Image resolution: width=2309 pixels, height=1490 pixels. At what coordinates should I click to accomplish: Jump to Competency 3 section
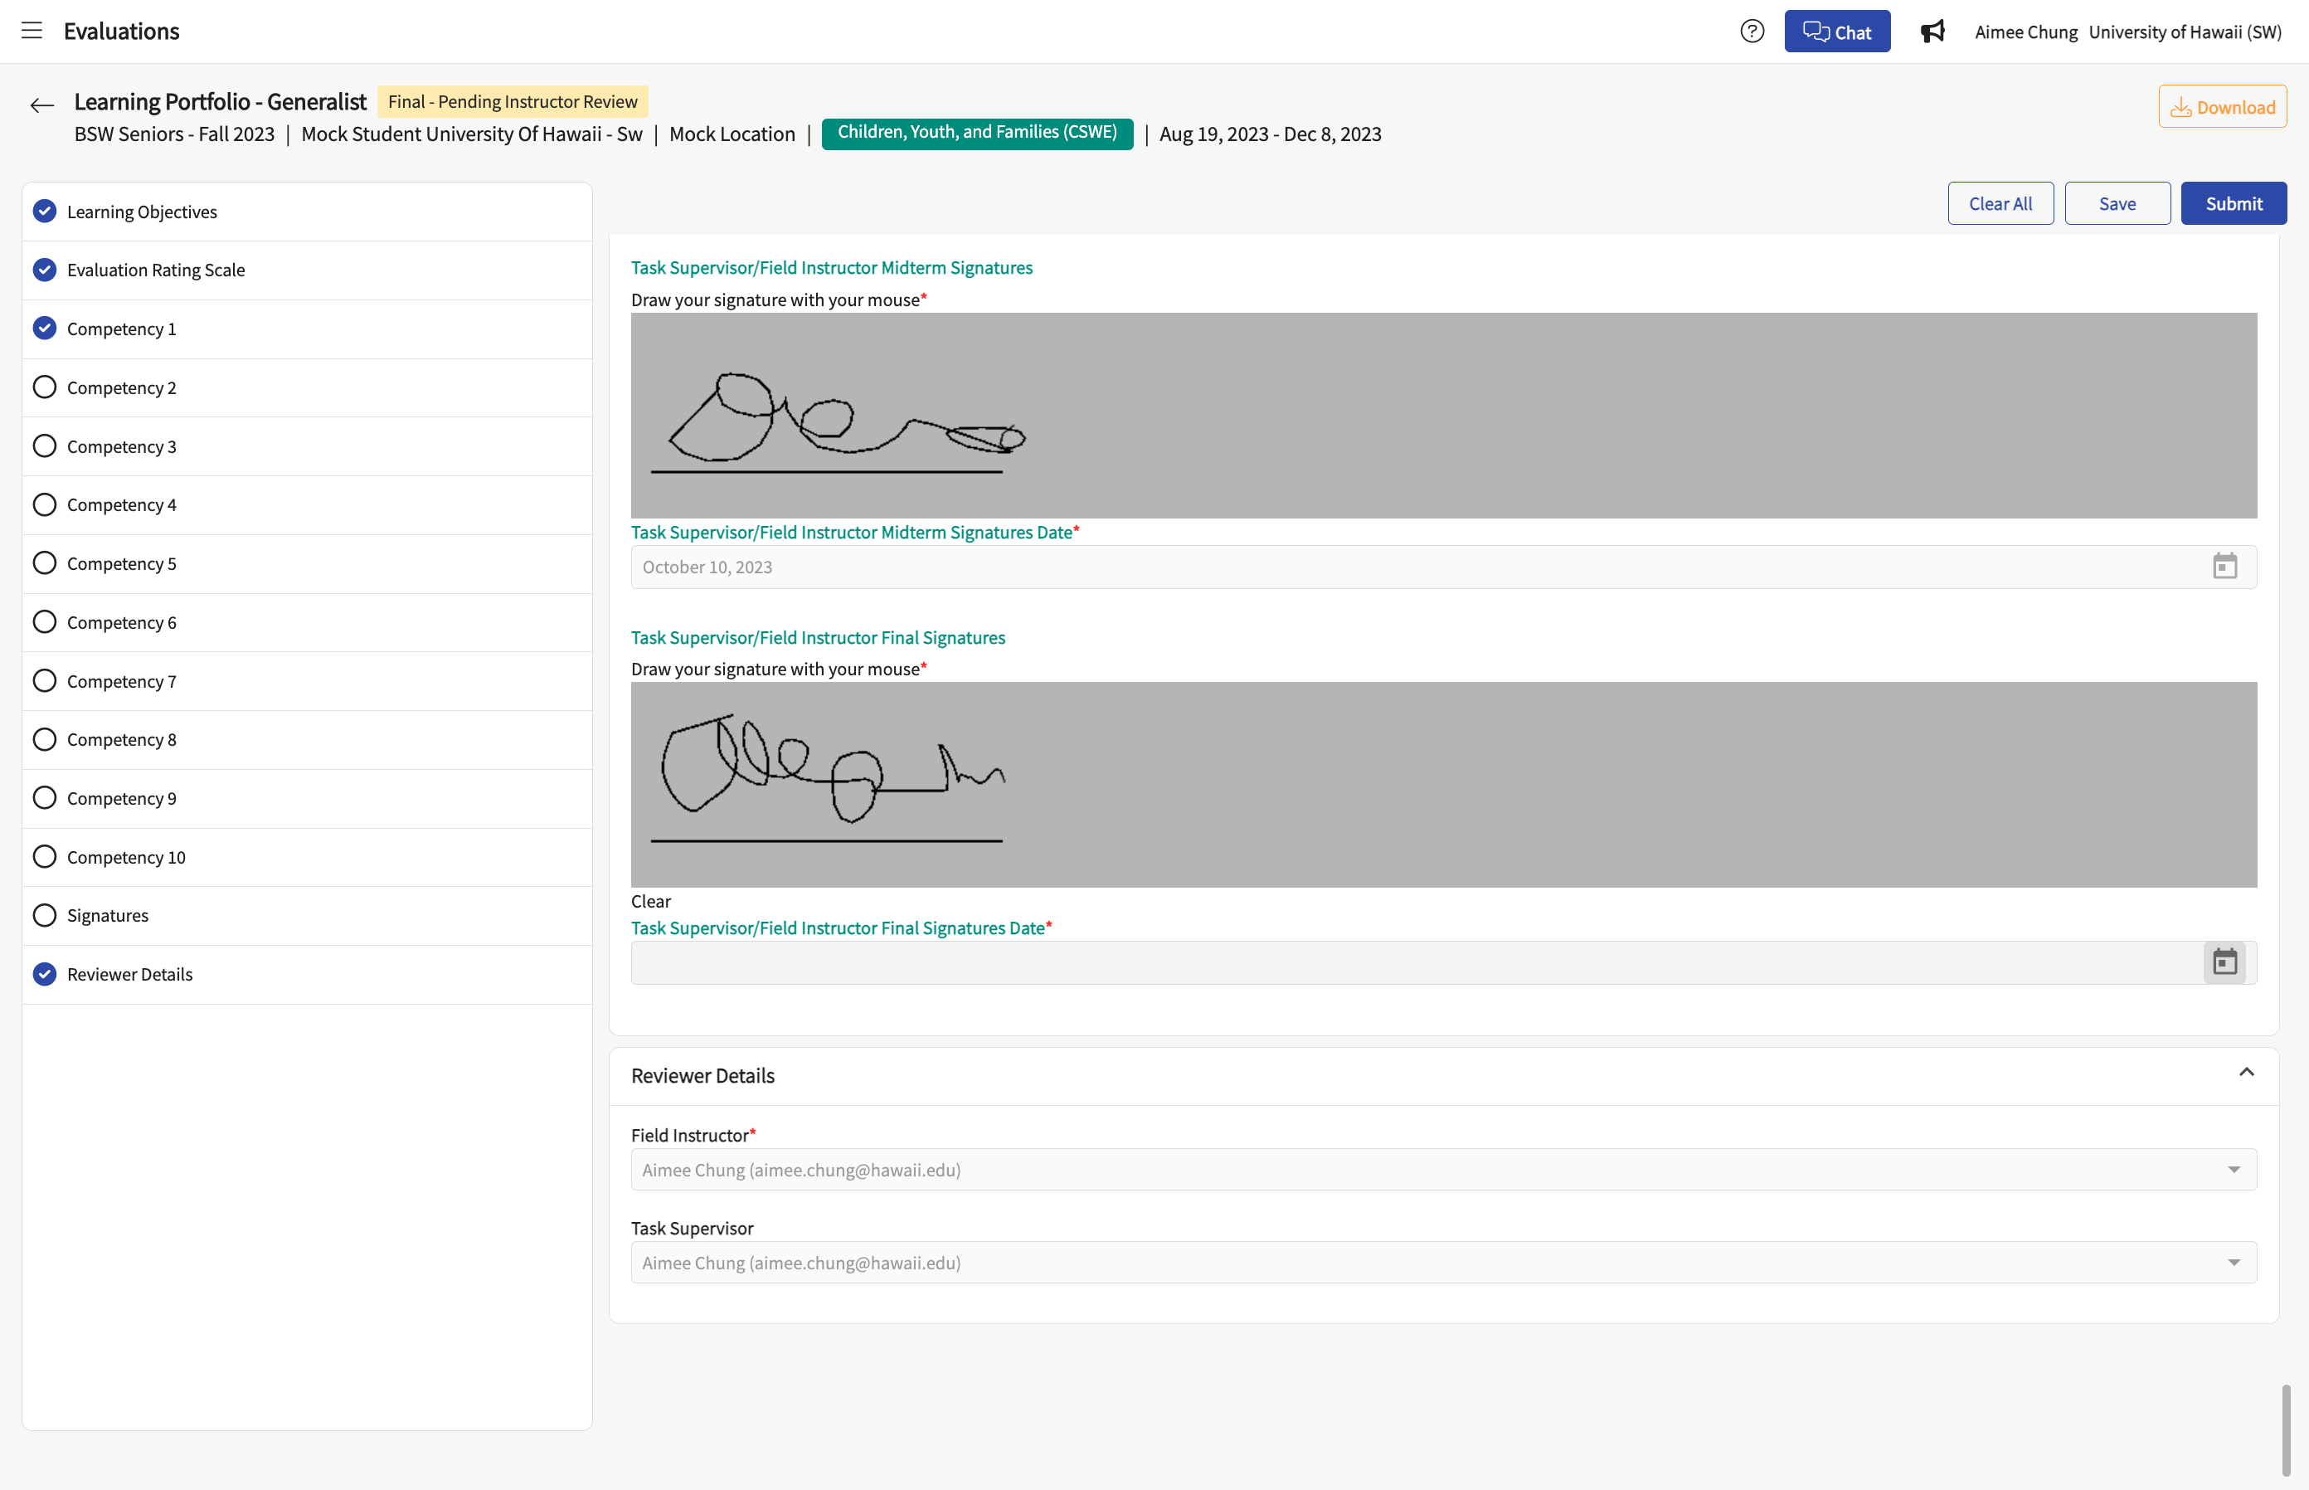307,446
